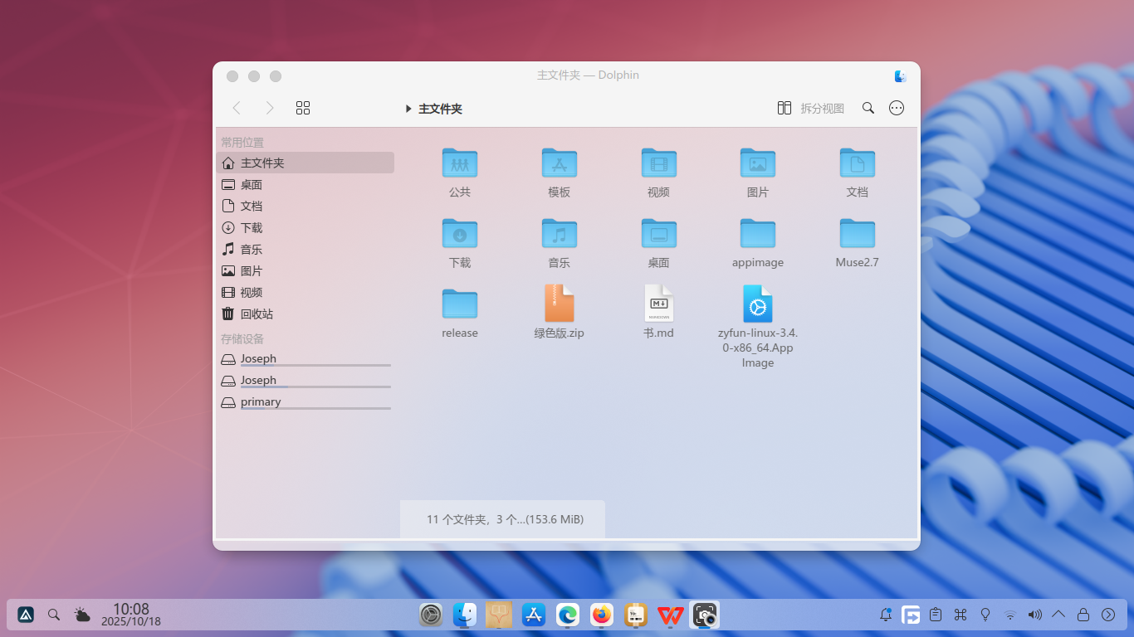
Task: Select the 模板 folder icon
Action: [x=560, y=163]
